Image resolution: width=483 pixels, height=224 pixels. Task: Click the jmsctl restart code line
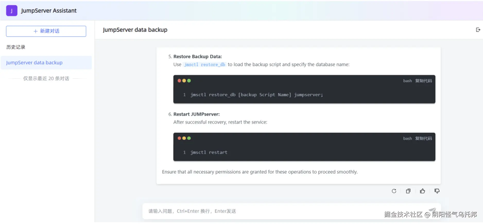[209, 152]
